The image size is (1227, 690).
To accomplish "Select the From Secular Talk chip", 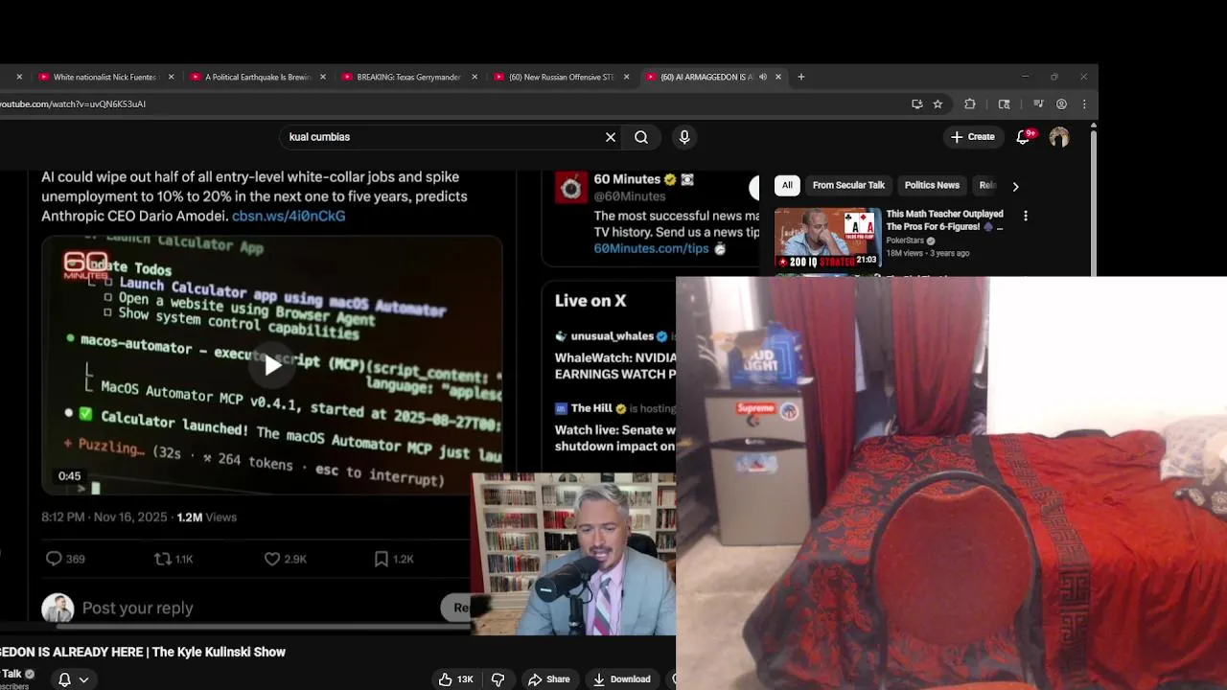I will (x=848, y=185).
